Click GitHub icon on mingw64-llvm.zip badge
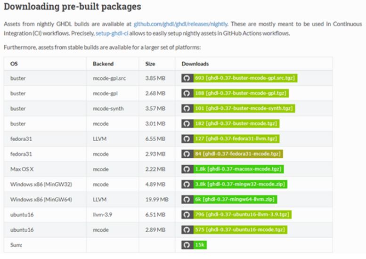 tap(187, 200)
